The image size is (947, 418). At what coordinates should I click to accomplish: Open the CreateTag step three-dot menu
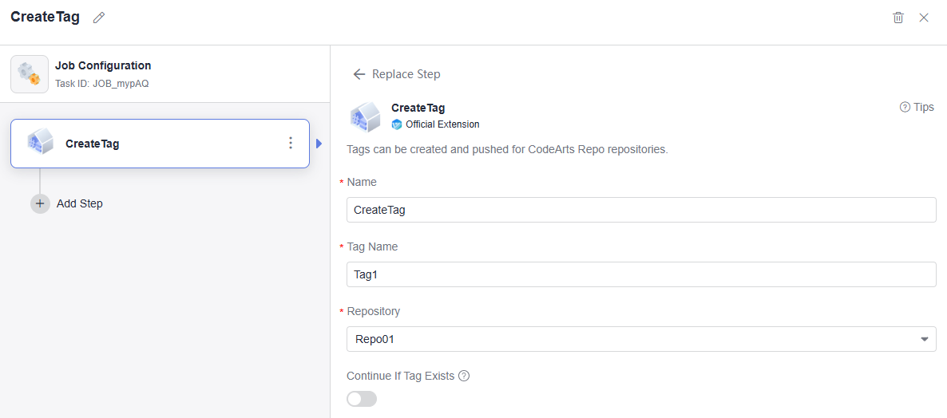click(x=291, y=144)
